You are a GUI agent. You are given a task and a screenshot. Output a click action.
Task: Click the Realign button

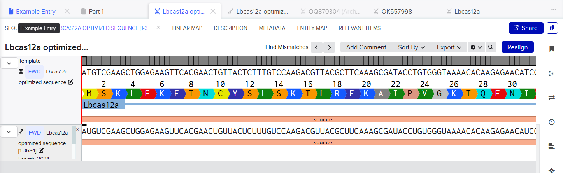pyautogui.click(x=517, y=47)
